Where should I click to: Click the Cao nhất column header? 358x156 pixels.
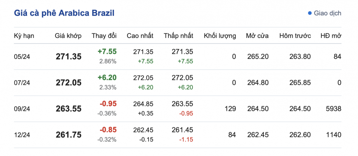tap(140, 36)
